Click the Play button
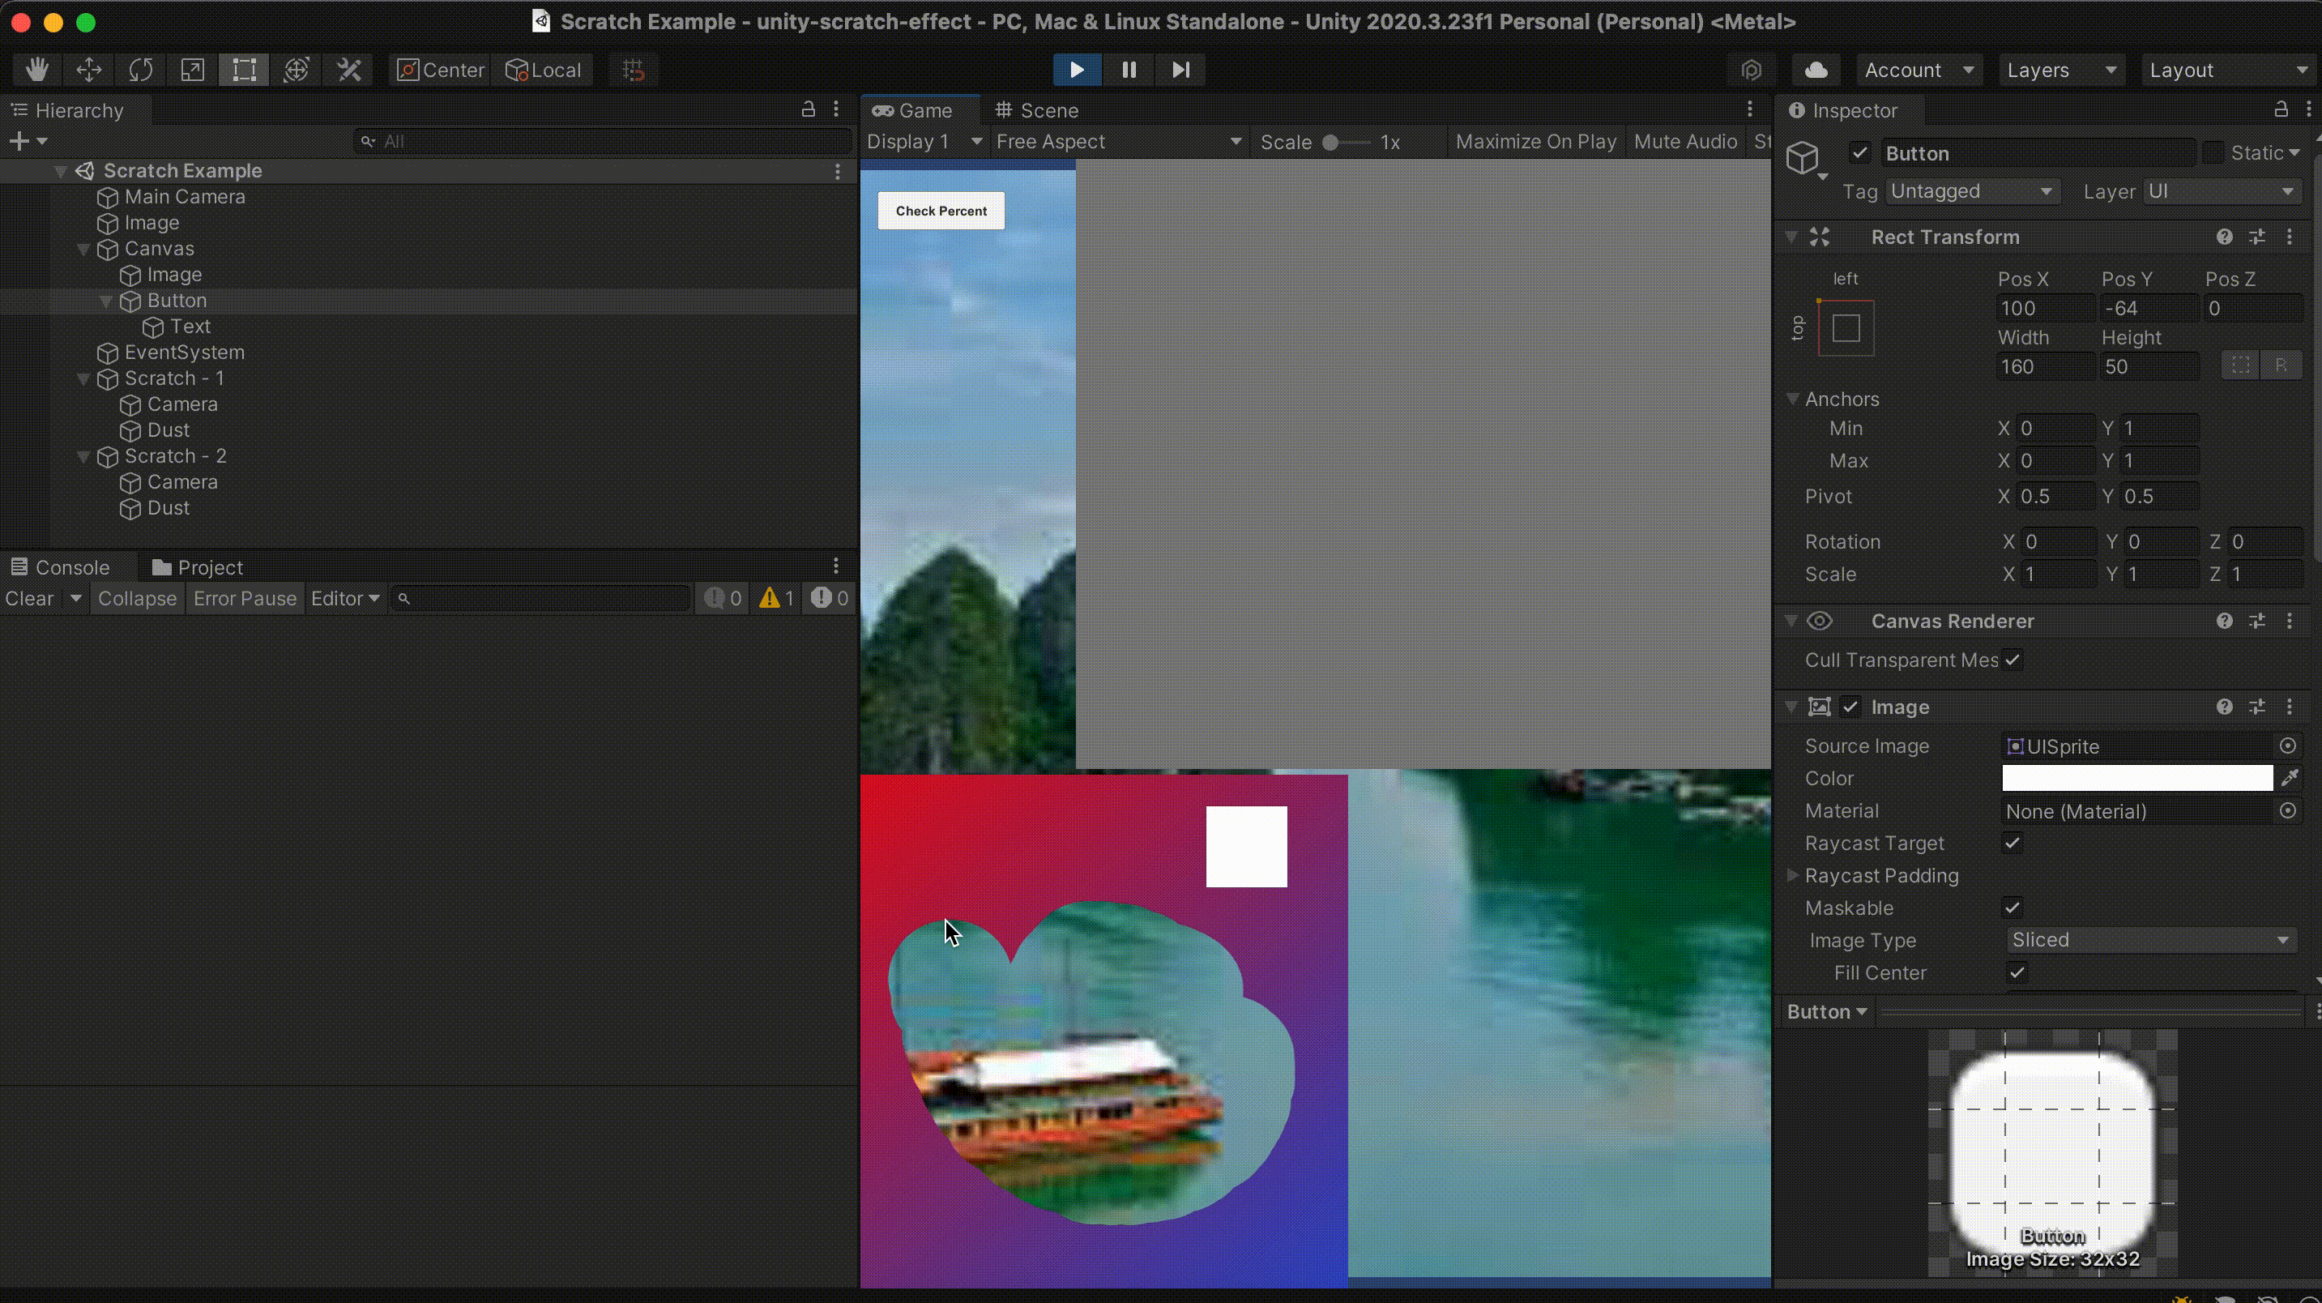 (1076, 70)
